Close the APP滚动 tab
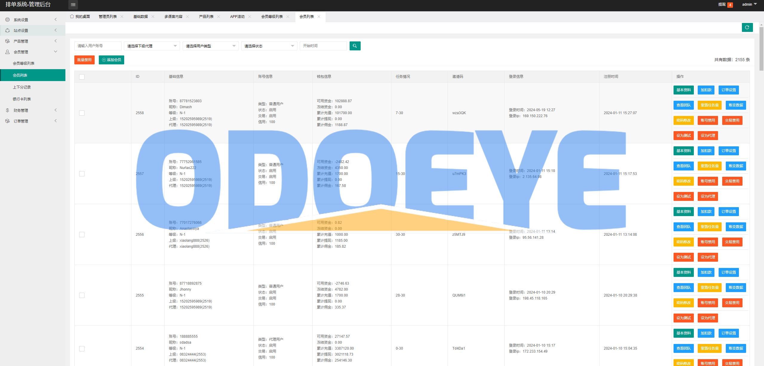Image resolution: width=764 pixels, height=366 pixels. tap(250, 17)
